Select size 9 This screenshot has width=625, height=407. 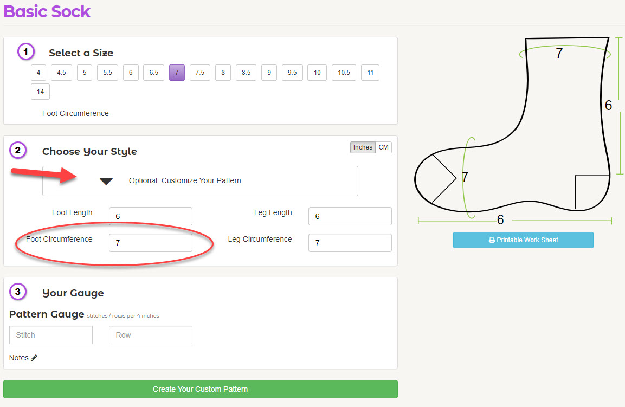pos(269,73)
